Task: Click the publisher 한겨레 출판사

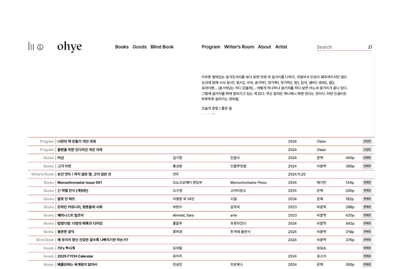Action: (x=240, y=232)
